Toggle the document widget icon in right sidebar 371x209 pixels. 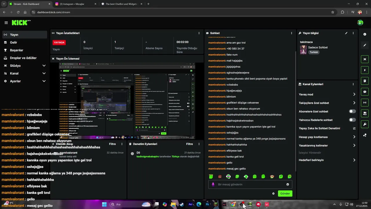click(x=365, y=81)
